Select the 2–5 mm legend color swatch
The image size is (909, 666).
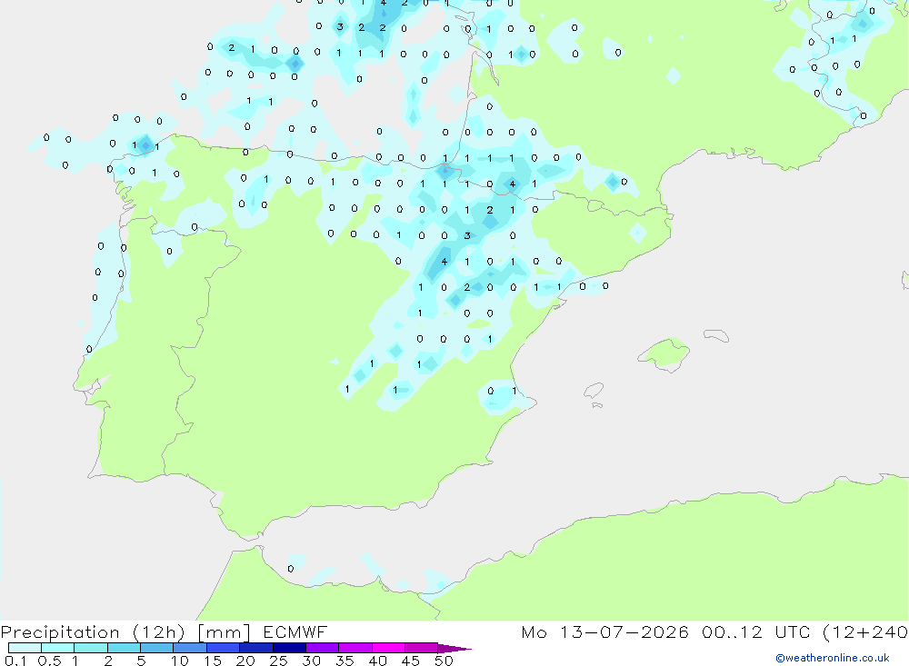pos(124,648)
